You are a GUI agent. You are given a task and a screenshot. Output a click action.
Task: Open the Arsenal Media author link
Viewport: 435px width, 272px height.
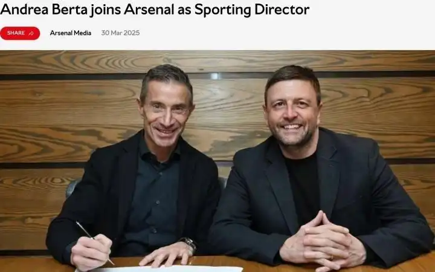click(x=71, y=33)
